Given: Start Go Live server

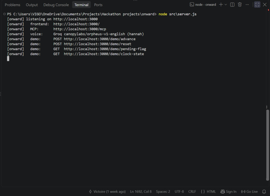Looking at the screenshot, I should (249, 192).
